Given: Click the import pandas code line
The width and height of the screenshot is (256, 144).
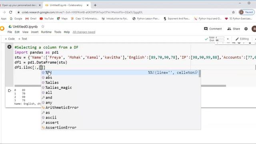Looking at the screenshot, I should pos(36,52).
